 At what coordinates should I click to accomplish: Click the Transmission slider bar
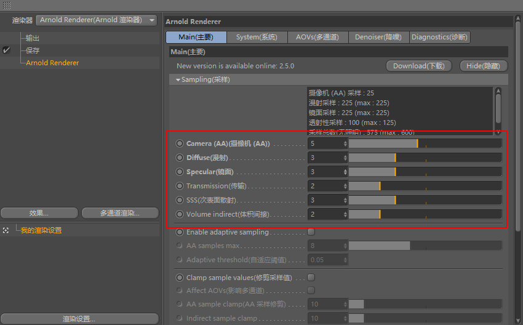(x=425, y=186)
